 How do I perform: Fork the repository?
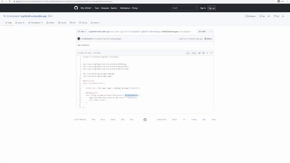point(276,16)
